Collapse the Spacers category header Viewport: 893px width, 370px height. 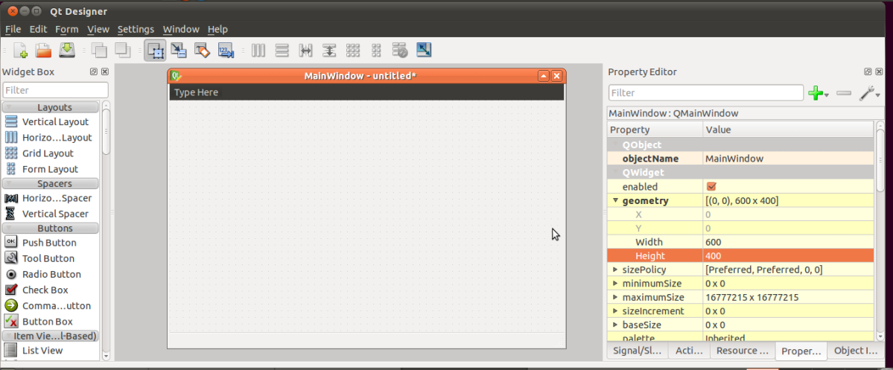point(50,183)
